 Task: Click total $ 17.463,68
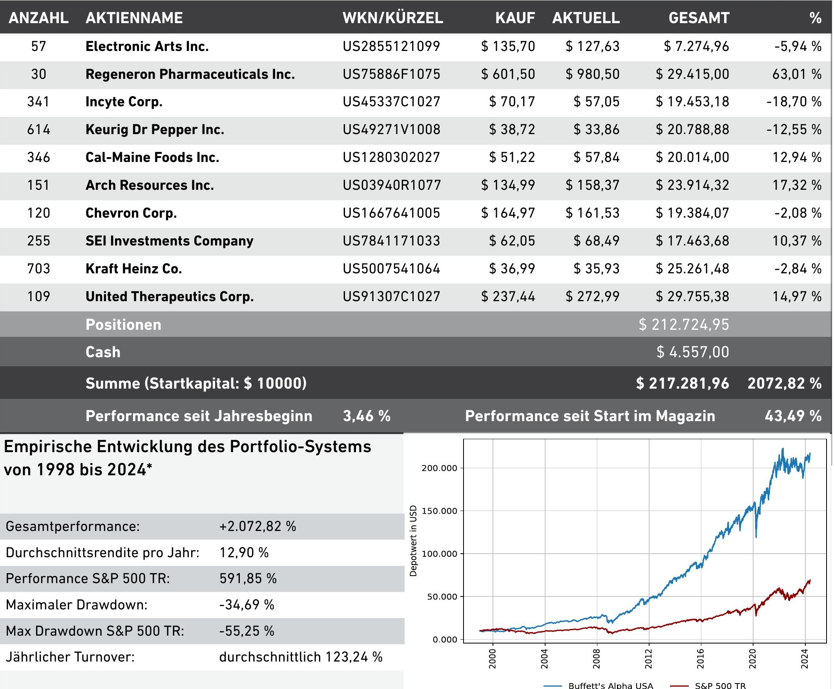(693, 241)
